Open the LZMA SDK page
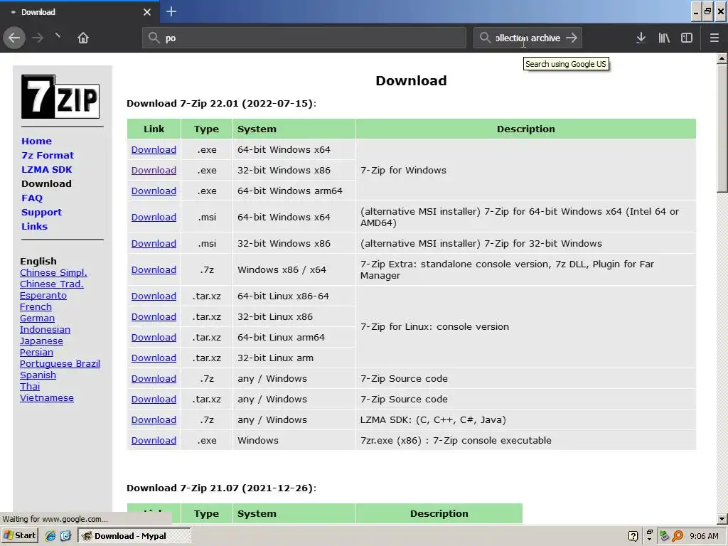This screenshot has height=546, width=728. tap(46, 169)
